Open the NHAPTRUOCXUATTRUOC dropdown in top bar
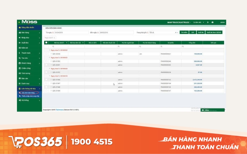 click(179, 22)
